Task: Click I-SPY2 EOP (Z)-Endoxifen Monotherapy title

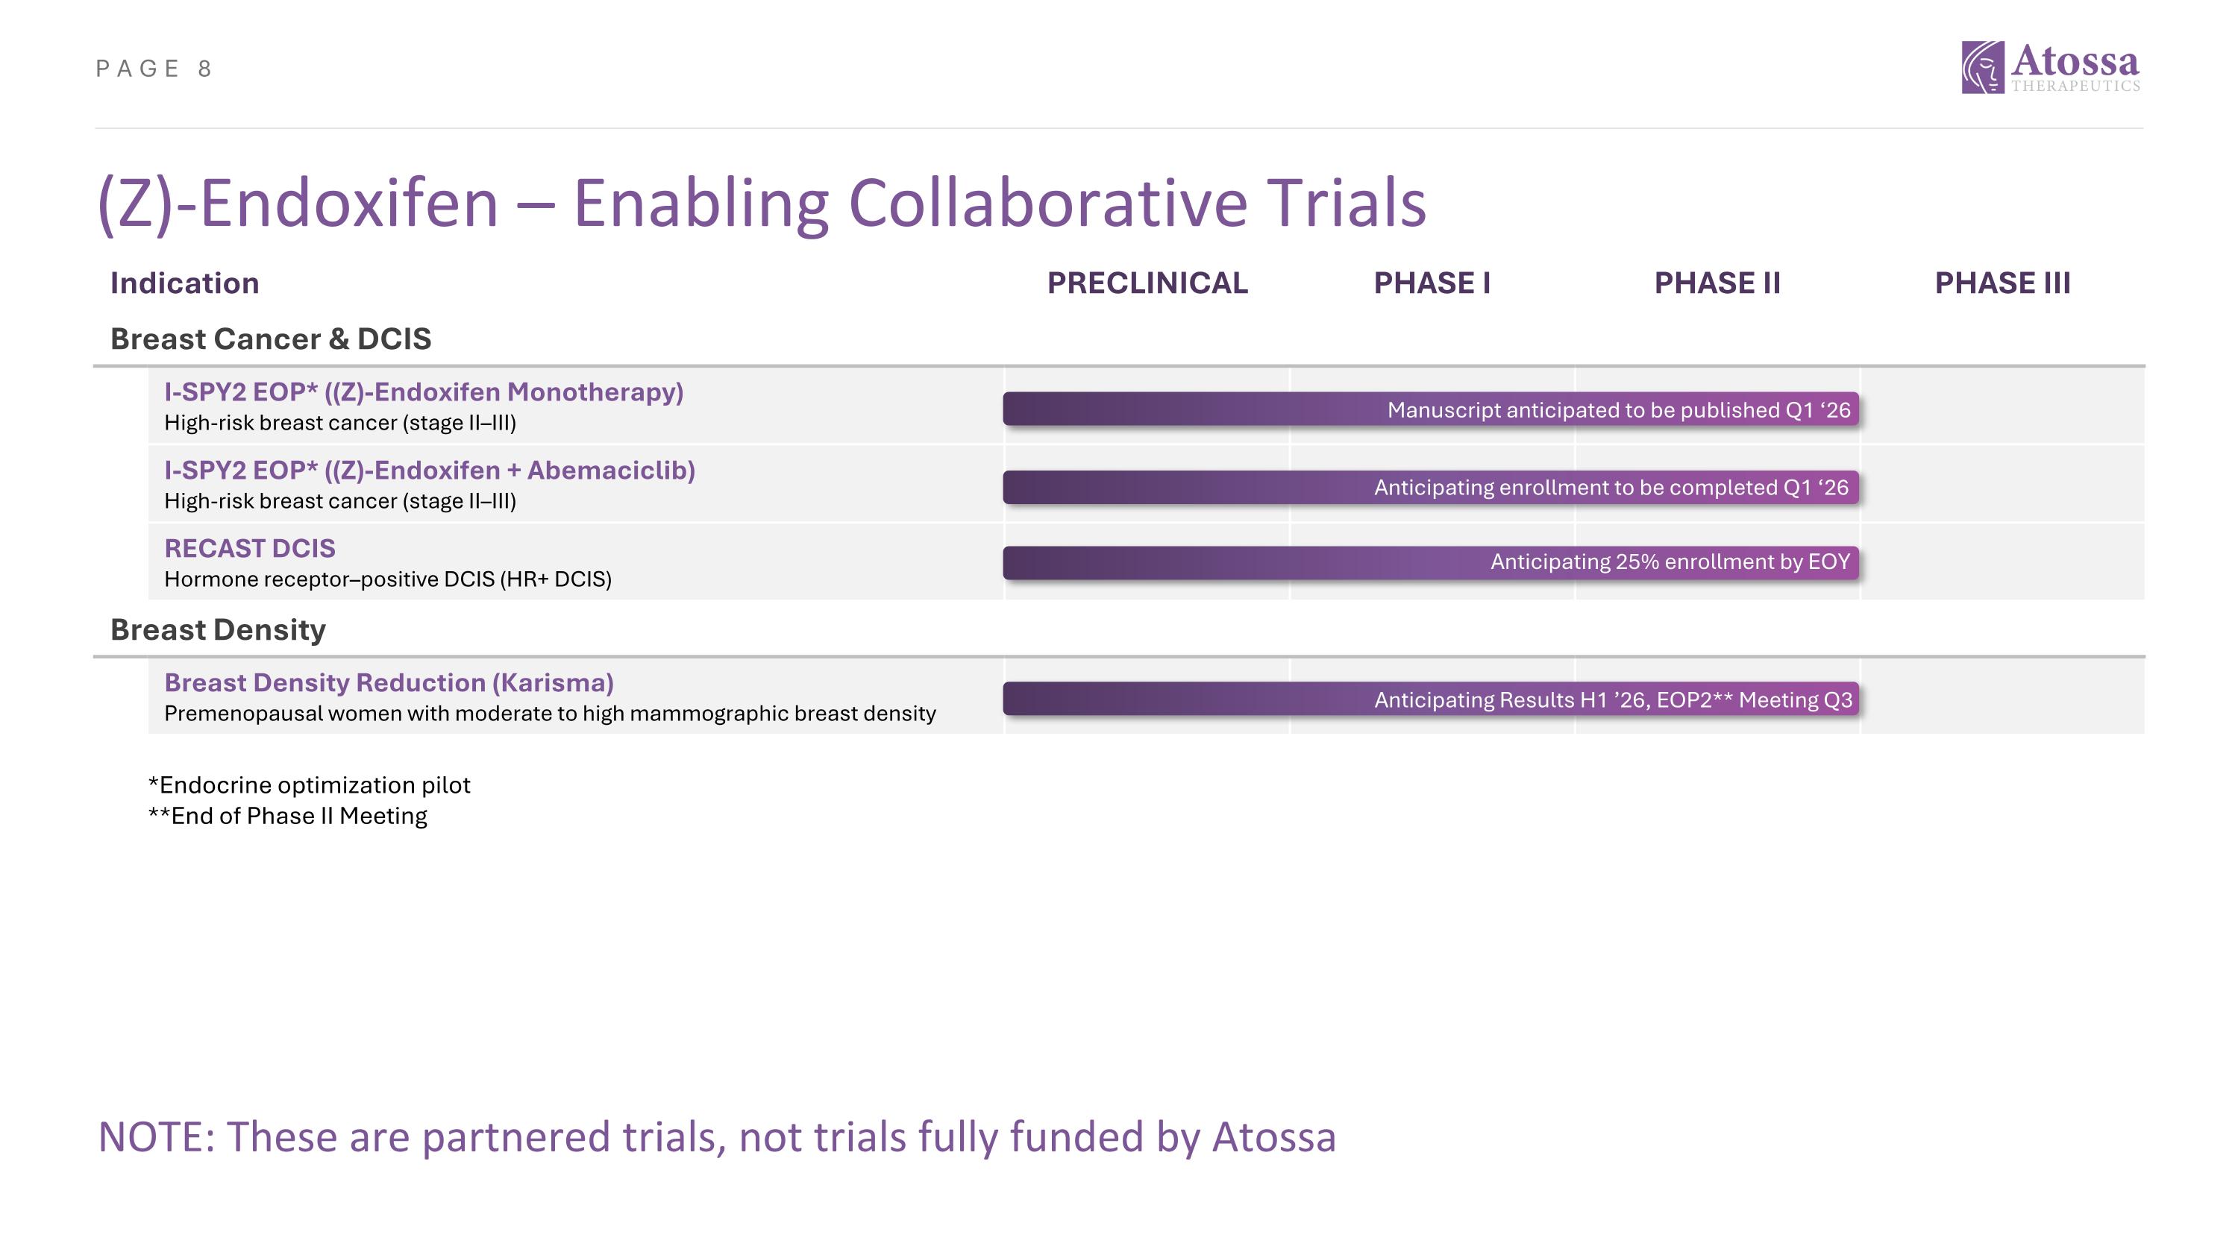Action: pyautogui.click(x=423, y=392)
